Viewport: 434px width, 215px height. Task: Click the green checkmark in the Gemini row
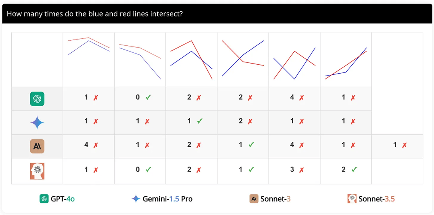pyautogui.click(x=200, y=121)
